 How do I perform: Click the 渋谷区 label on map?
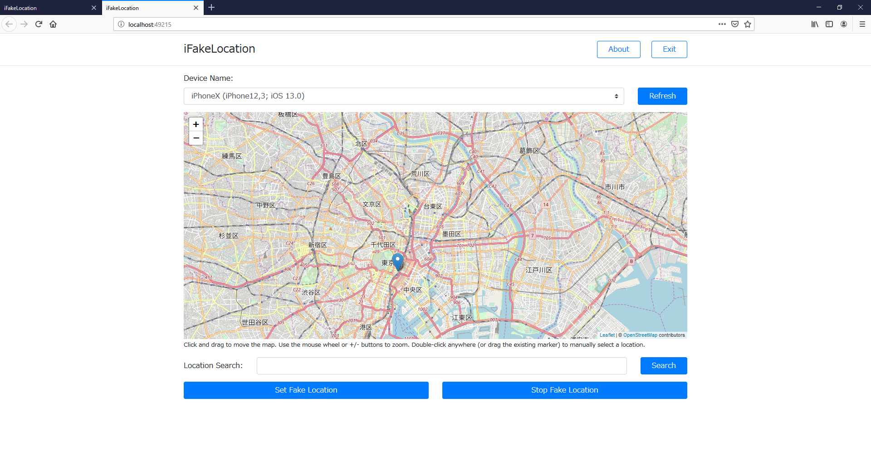[x=311, y=293]
